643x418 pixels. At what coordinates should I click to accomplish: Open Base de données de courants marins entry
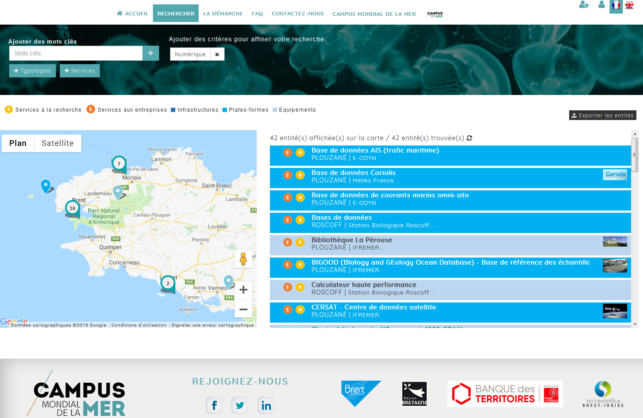point(450,200)
